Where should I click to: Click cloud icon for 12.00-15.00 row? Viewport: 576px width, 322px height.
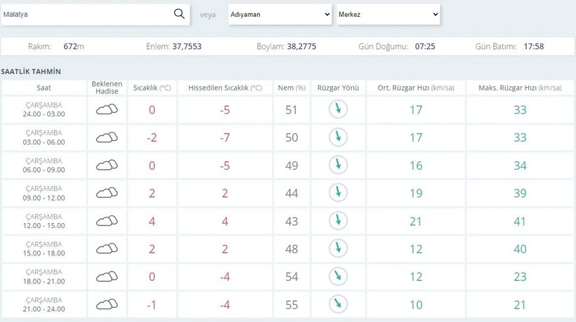107,221
